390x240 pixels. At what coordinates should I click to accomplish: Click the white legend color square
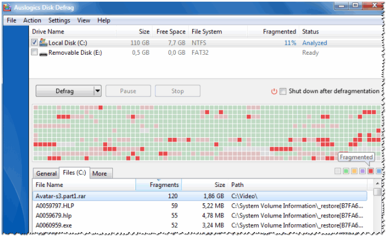337,171
